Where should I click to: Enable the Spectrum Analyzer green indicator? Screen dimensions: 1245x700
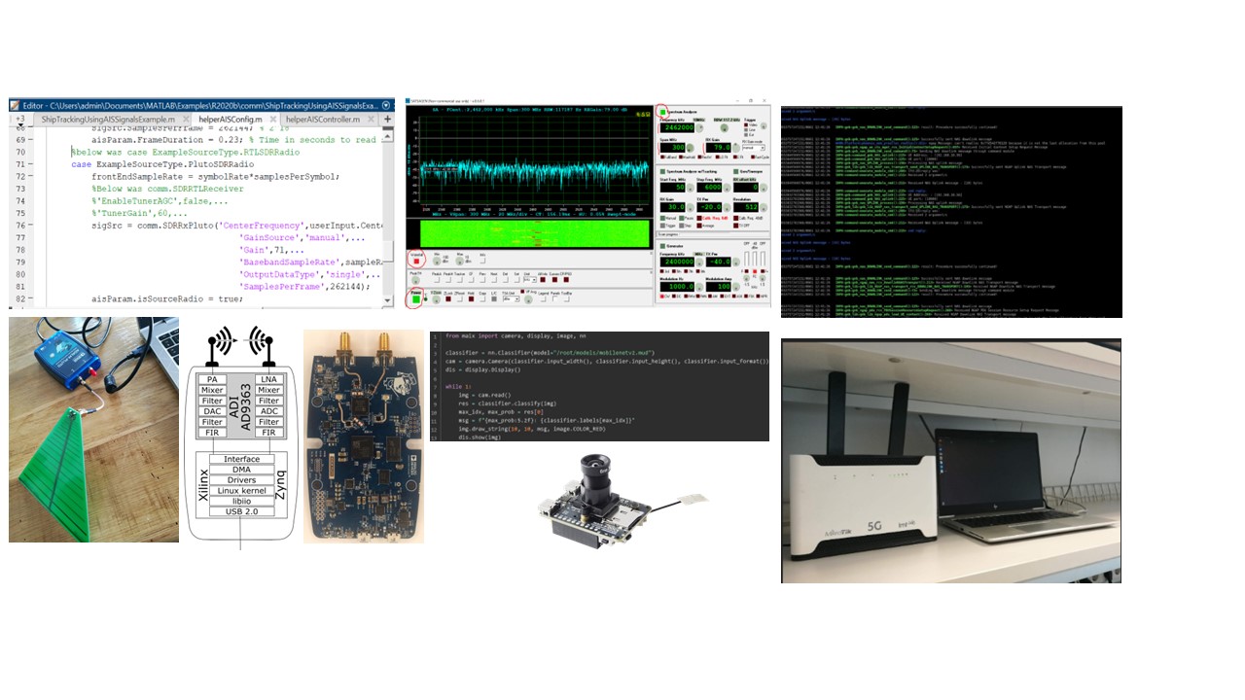point(663,112)
